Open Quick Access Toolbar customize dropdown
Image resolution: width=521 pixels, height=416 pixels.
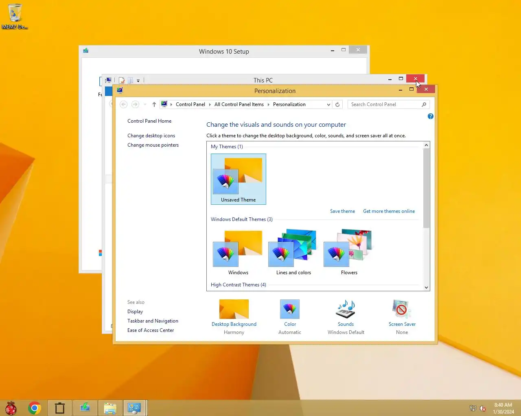pyautogui.click(x=138, y=80)
